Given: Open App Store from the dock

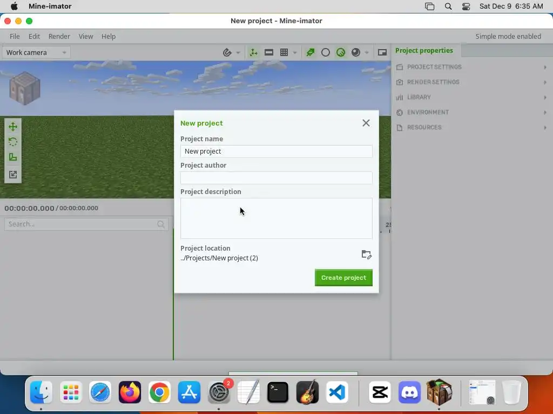Looking at the screenshot, I should click(189, 392).
